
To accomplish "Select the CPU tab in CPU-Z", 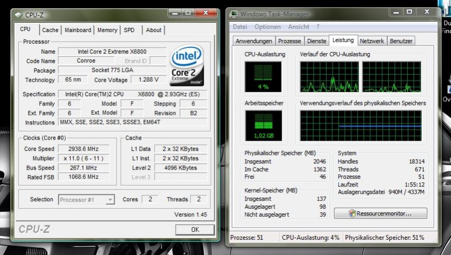I will tap(25, 29).
